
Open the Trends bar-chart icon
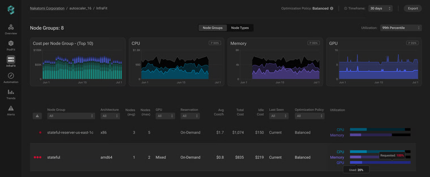point(11,92)
